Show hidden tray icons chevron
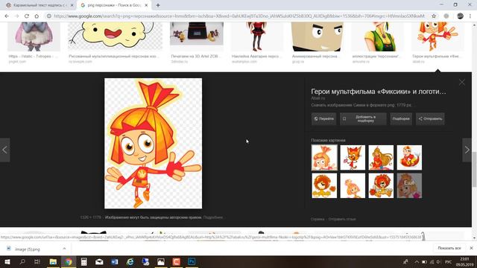The width and height of the screenshot is (477, 268). click(417, 262)
